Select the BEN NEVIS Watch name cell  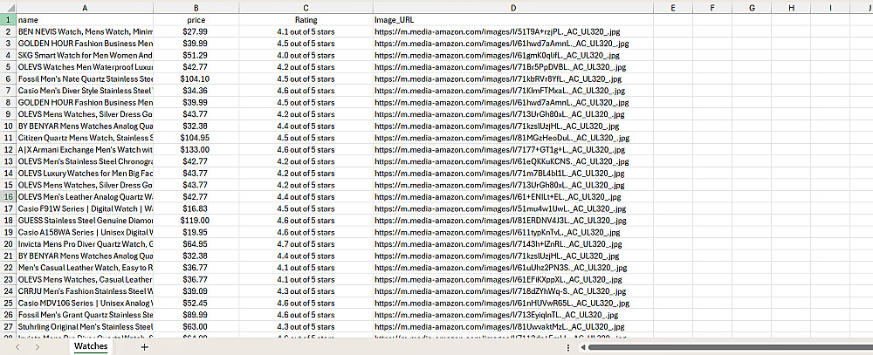click(85, 31)
